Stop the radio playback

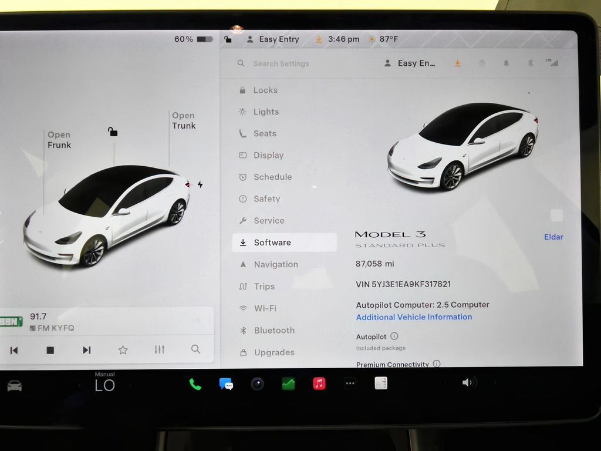[x=50, y=350]
